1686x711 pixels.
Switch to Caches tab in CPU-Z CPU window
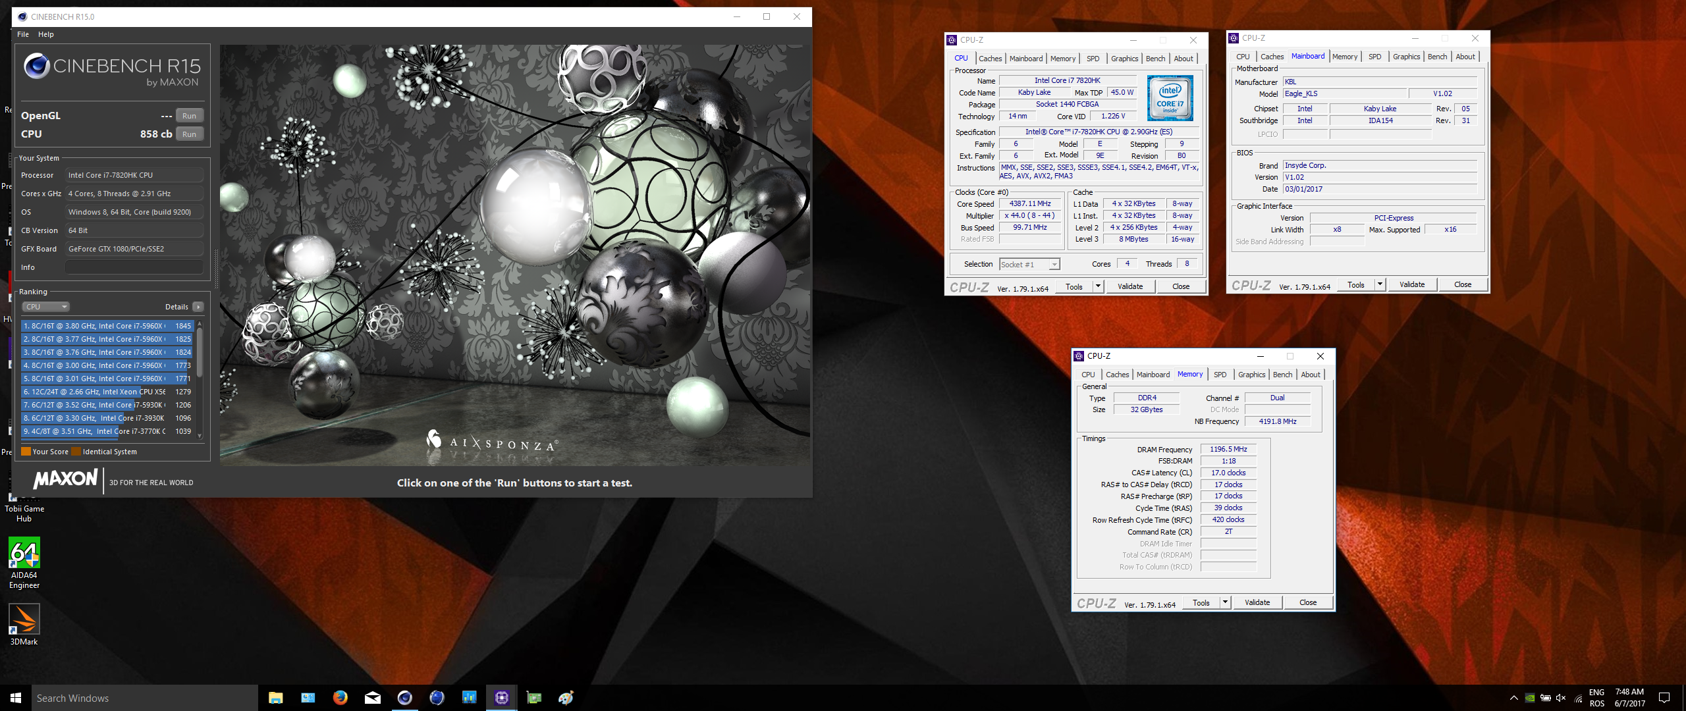(x=990, y=59)
